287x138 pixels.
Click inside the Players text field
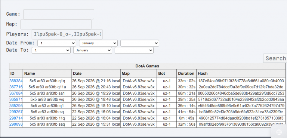pyautogui.click(x=67, y=34)
